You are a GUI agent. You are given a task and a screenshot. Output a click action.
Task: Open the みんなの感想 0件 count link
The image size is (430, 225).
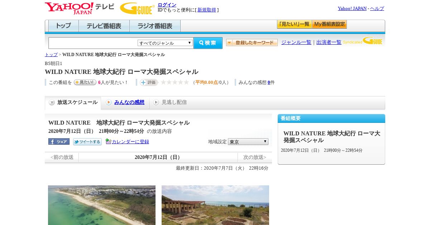[269, 82]
